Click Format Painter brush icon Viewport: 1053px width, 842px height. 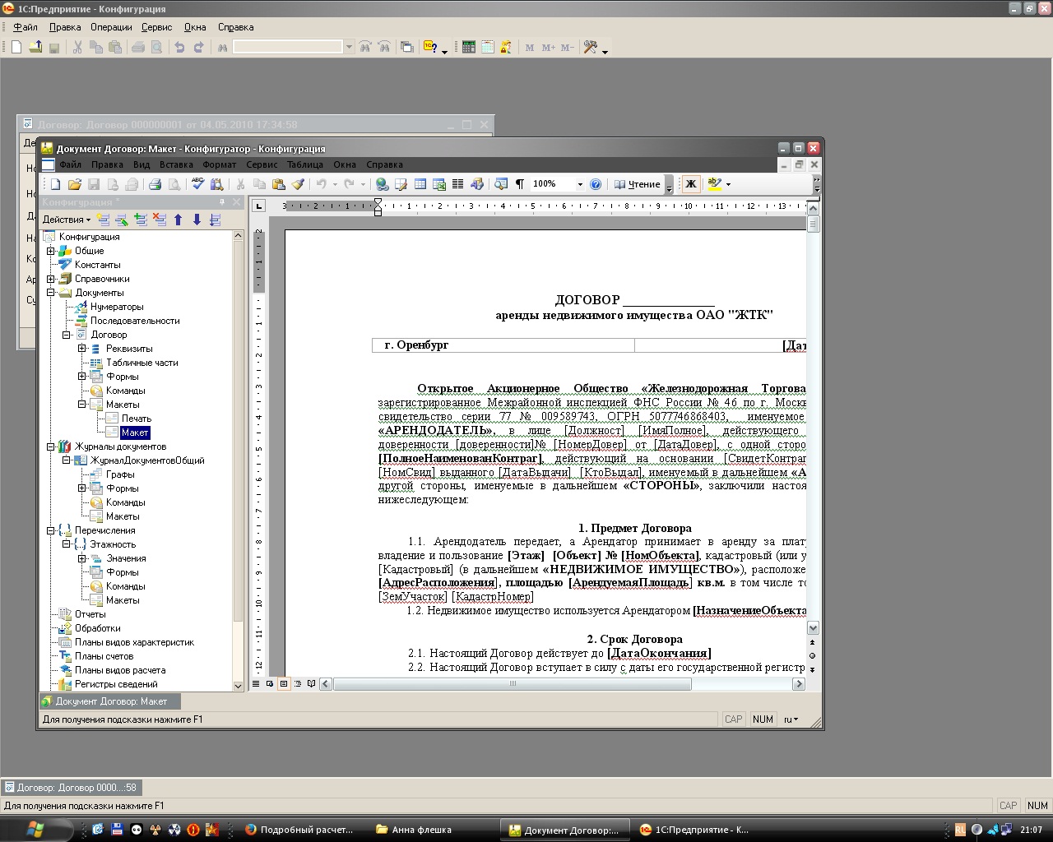(x=298, y=184)
